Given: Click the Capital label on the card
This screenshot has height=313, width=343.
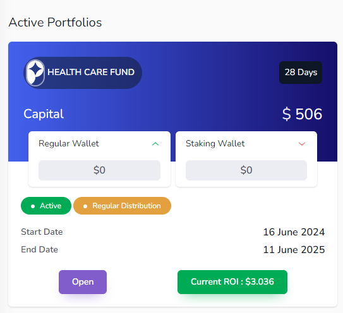Looking at the screenshot, I should [x=44, y=114].
